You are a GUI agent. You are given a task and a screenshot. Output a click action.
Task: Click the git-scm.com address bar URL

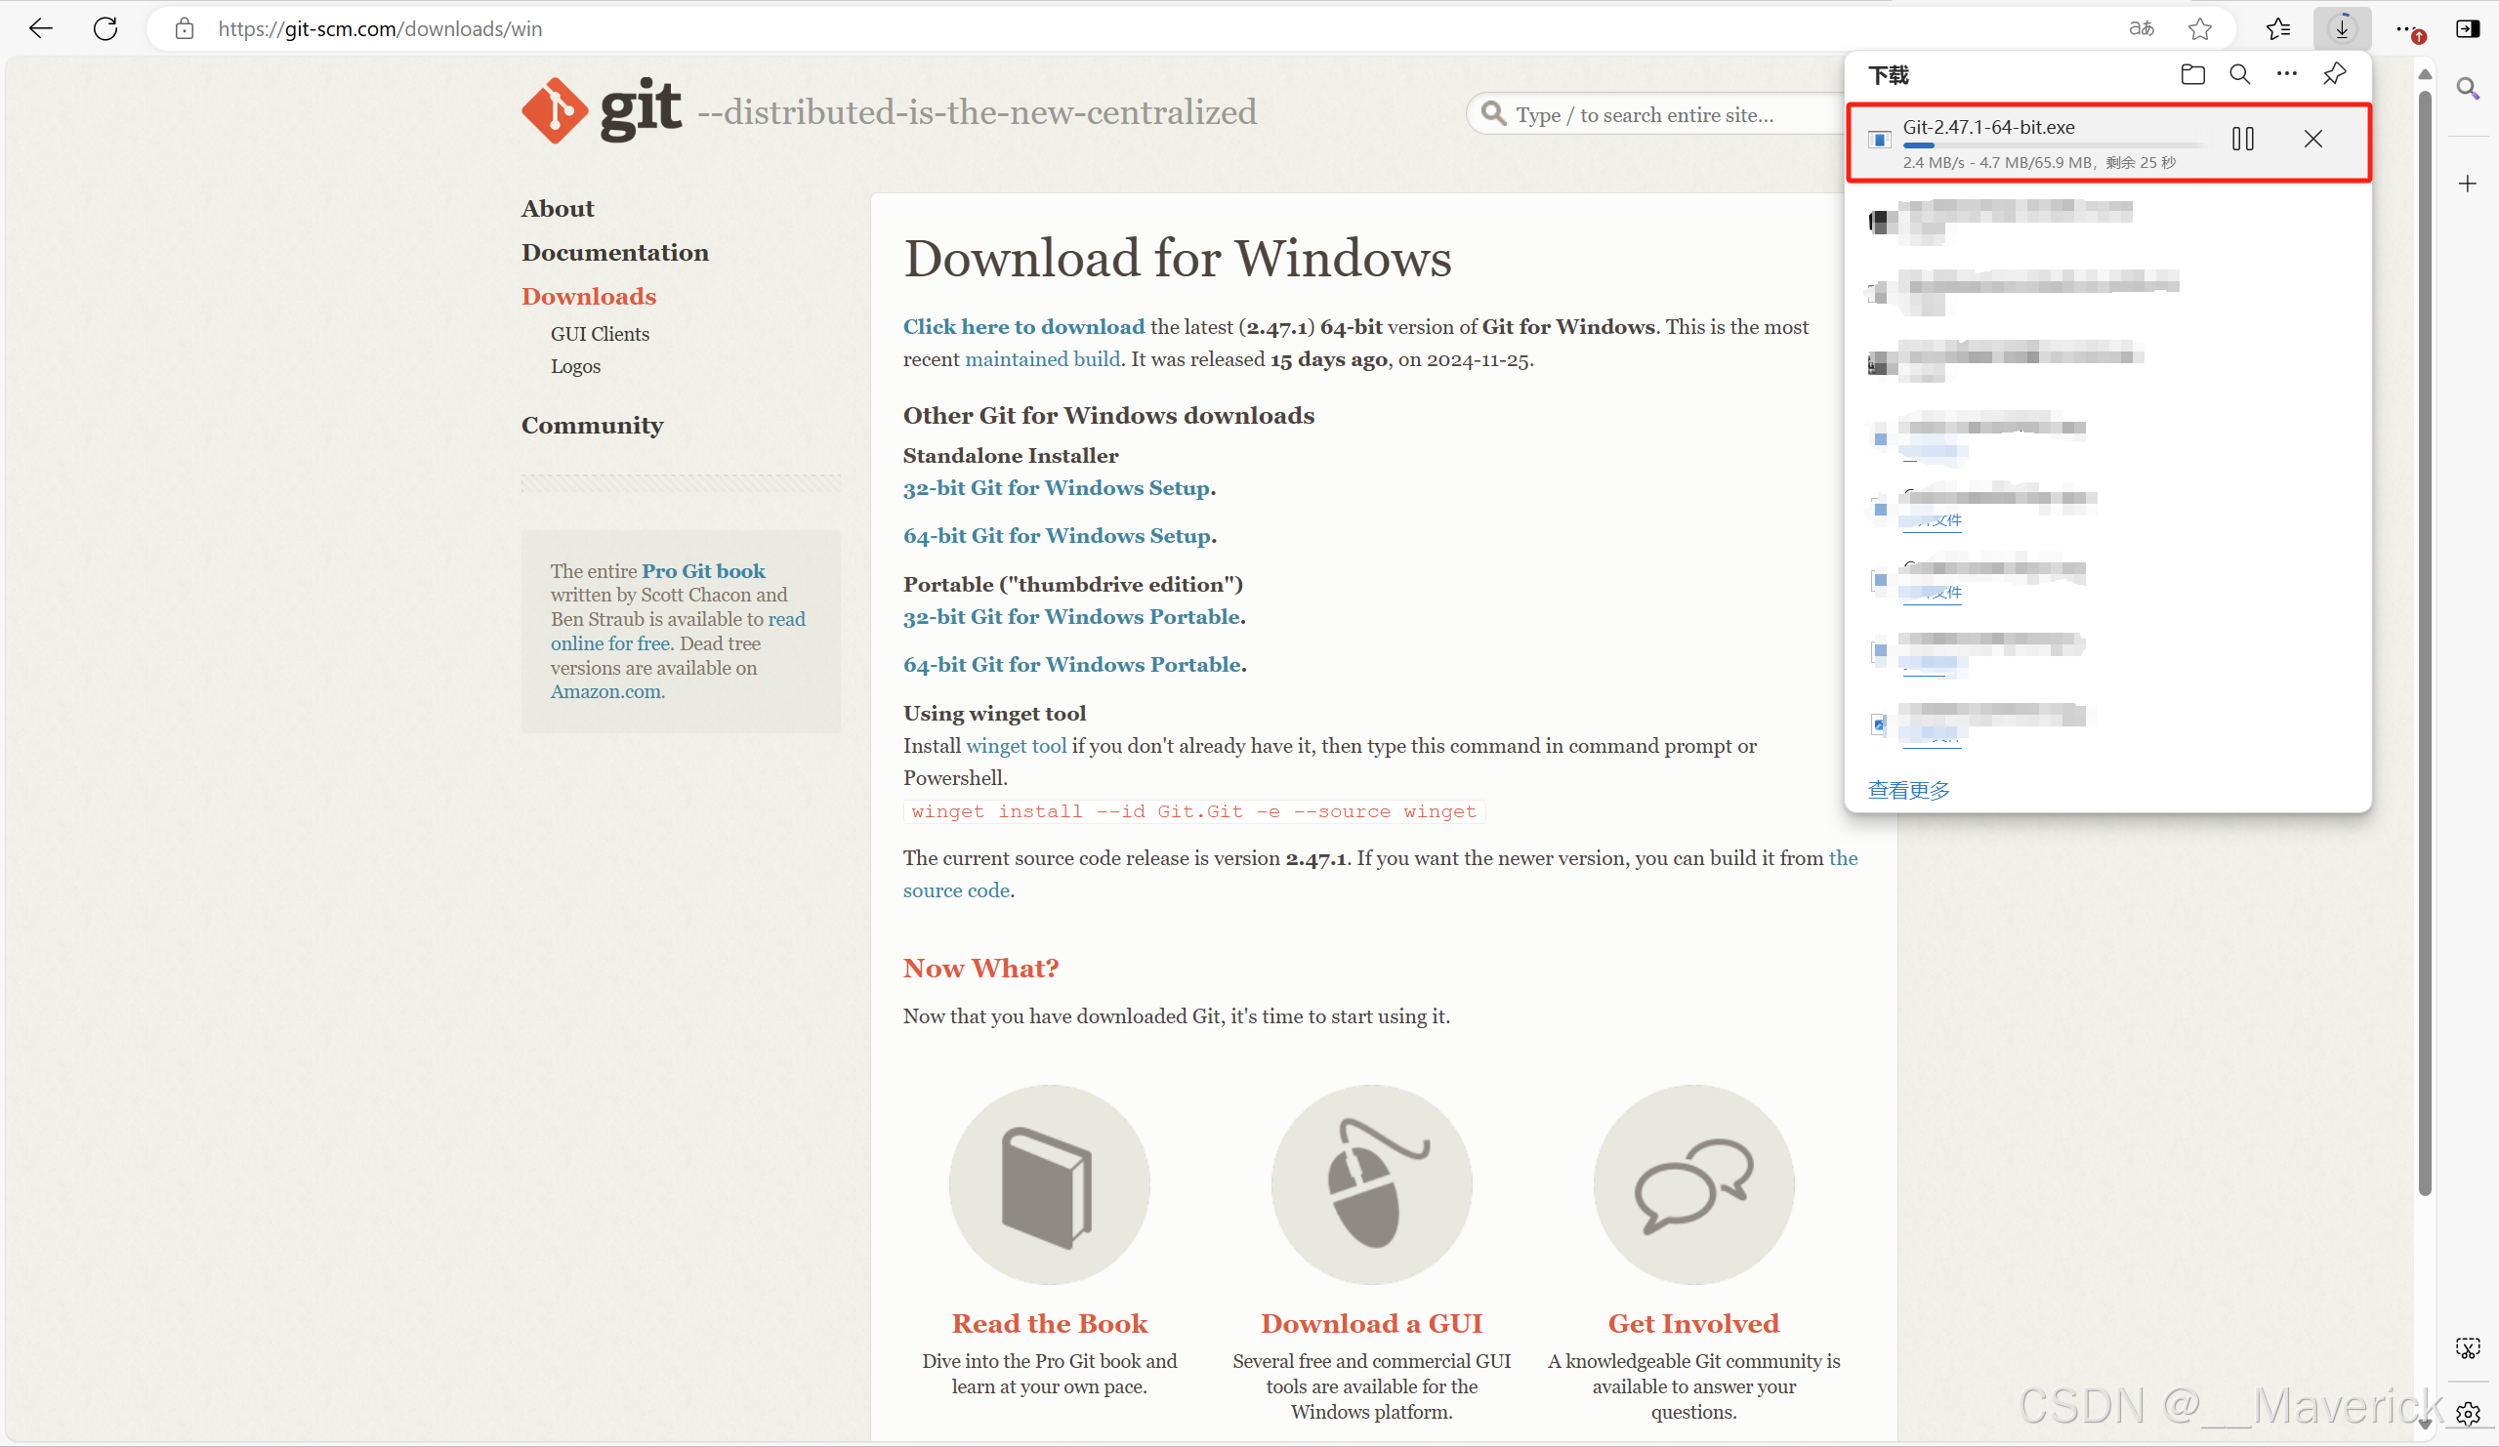coord(380,28)
